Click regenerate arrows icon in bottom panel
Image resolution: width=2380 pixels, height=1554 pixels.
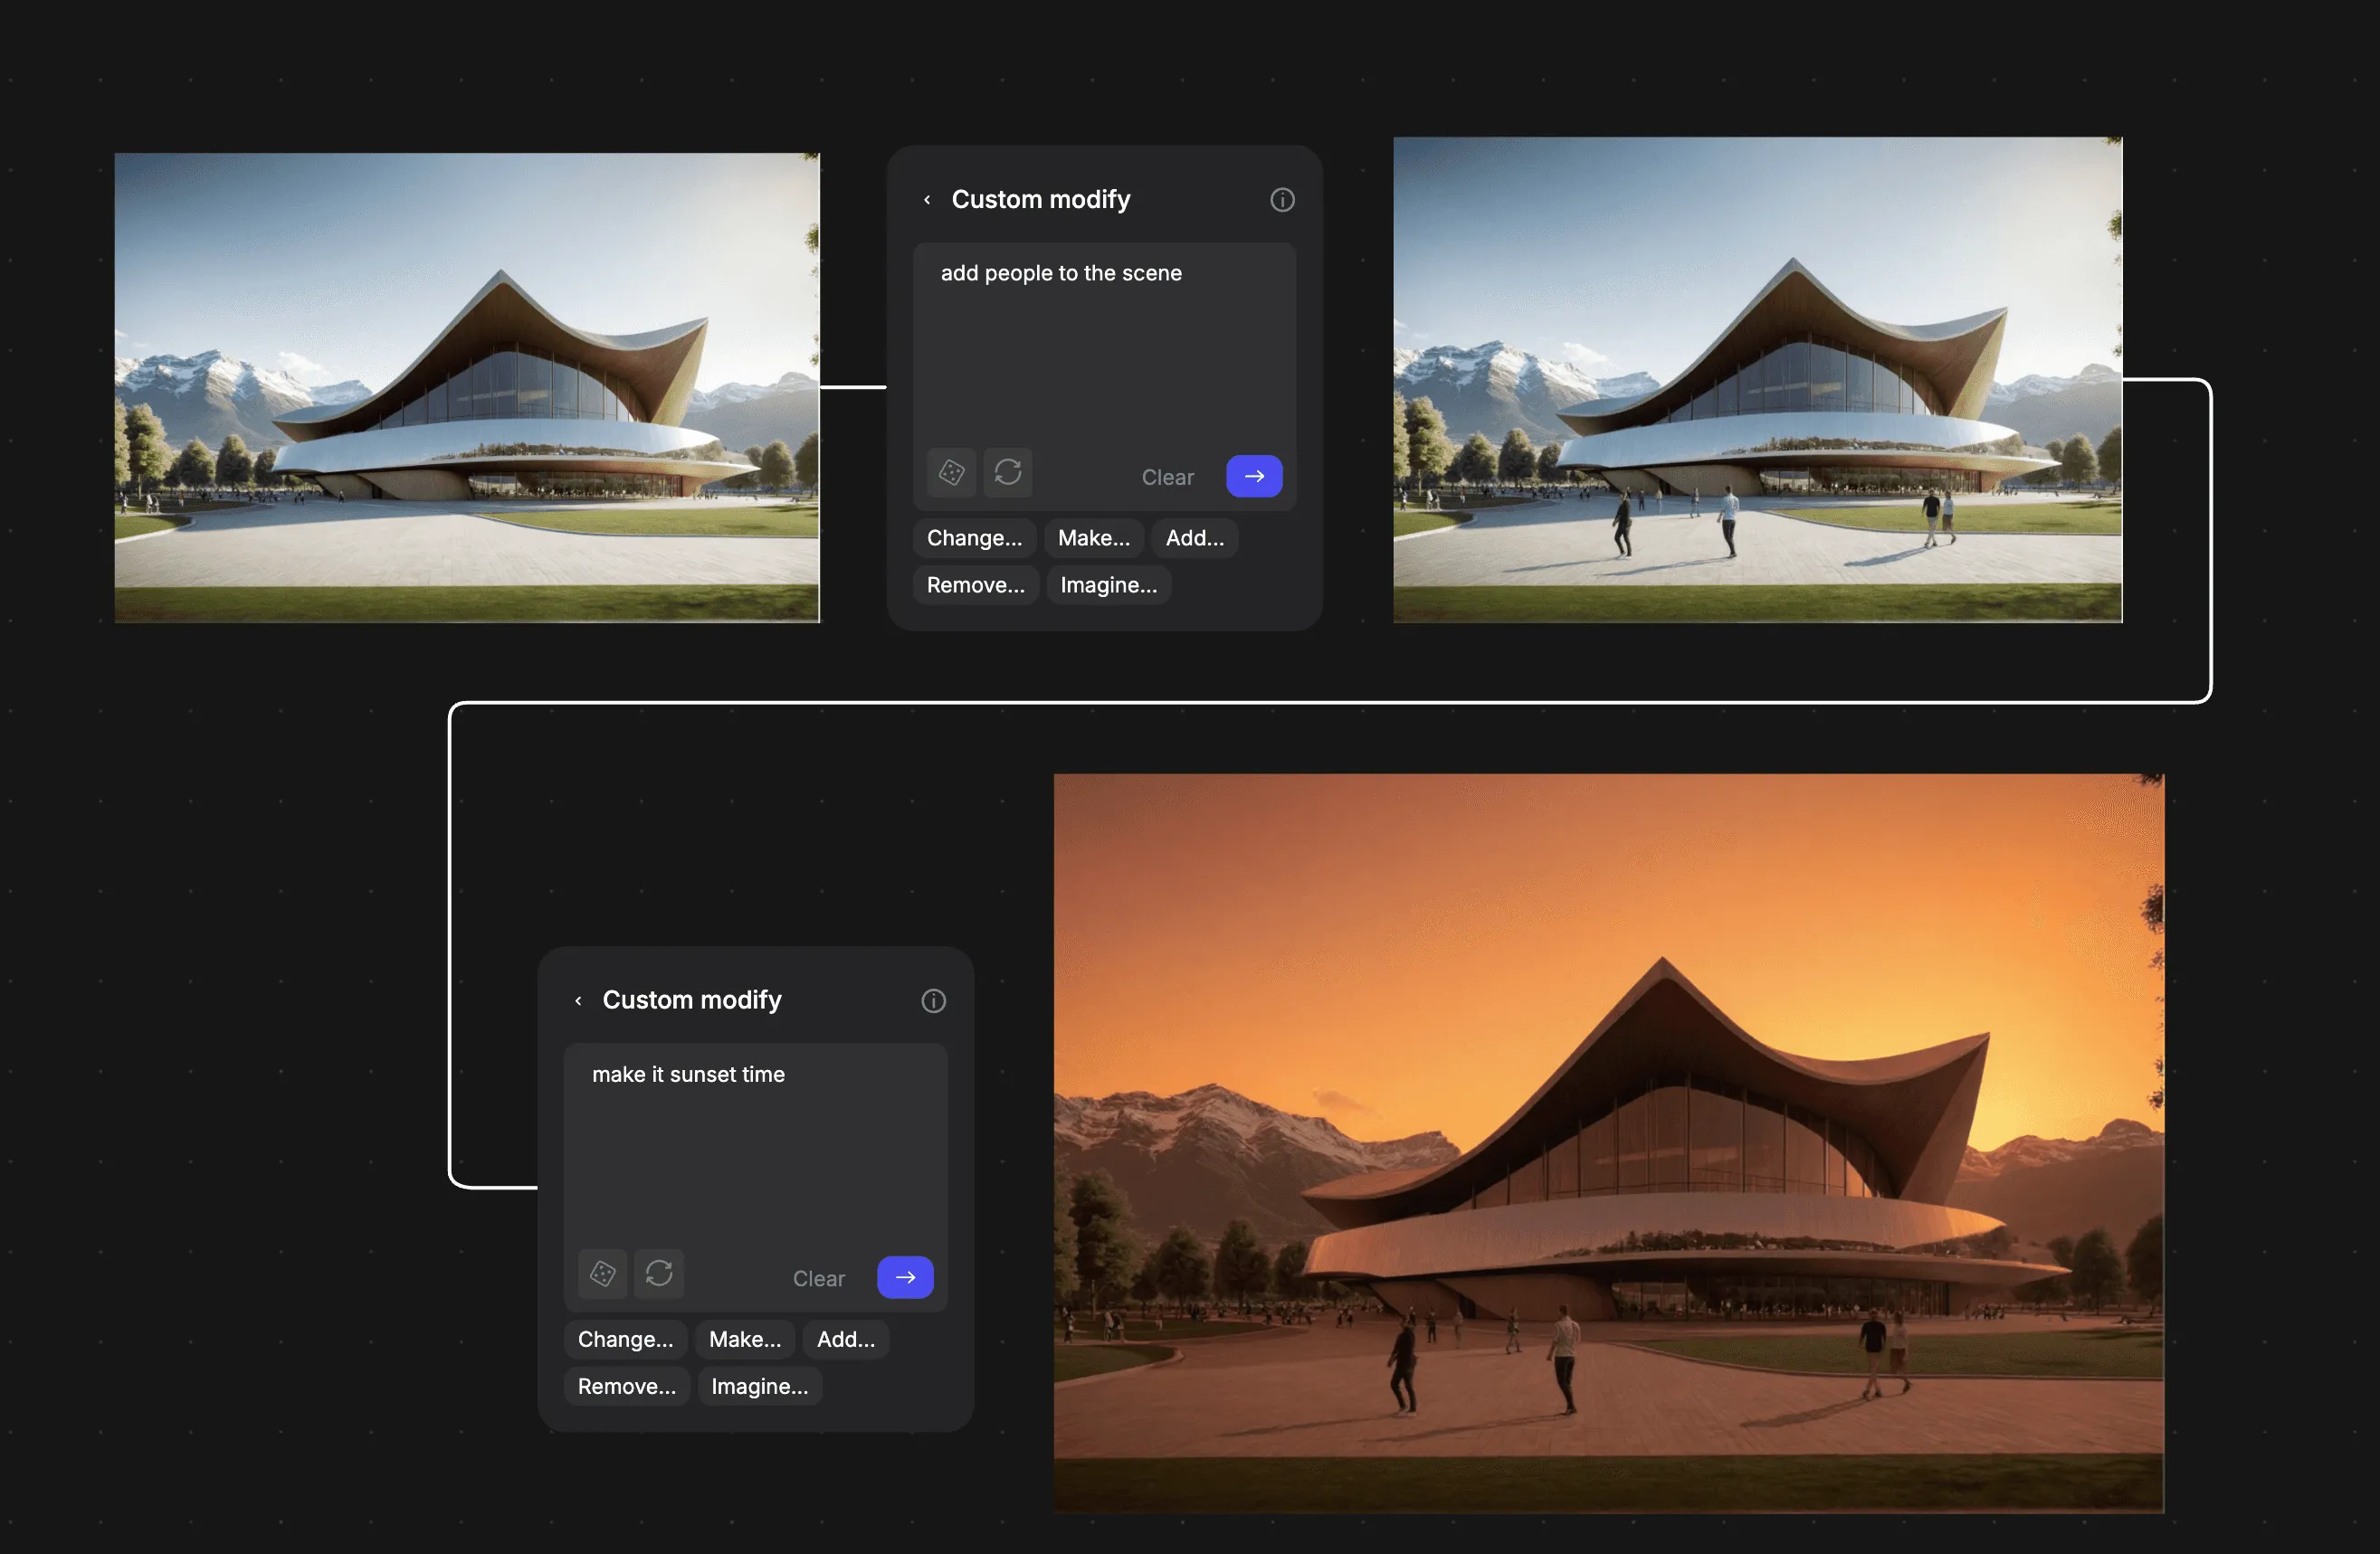tap(659, 1274)
